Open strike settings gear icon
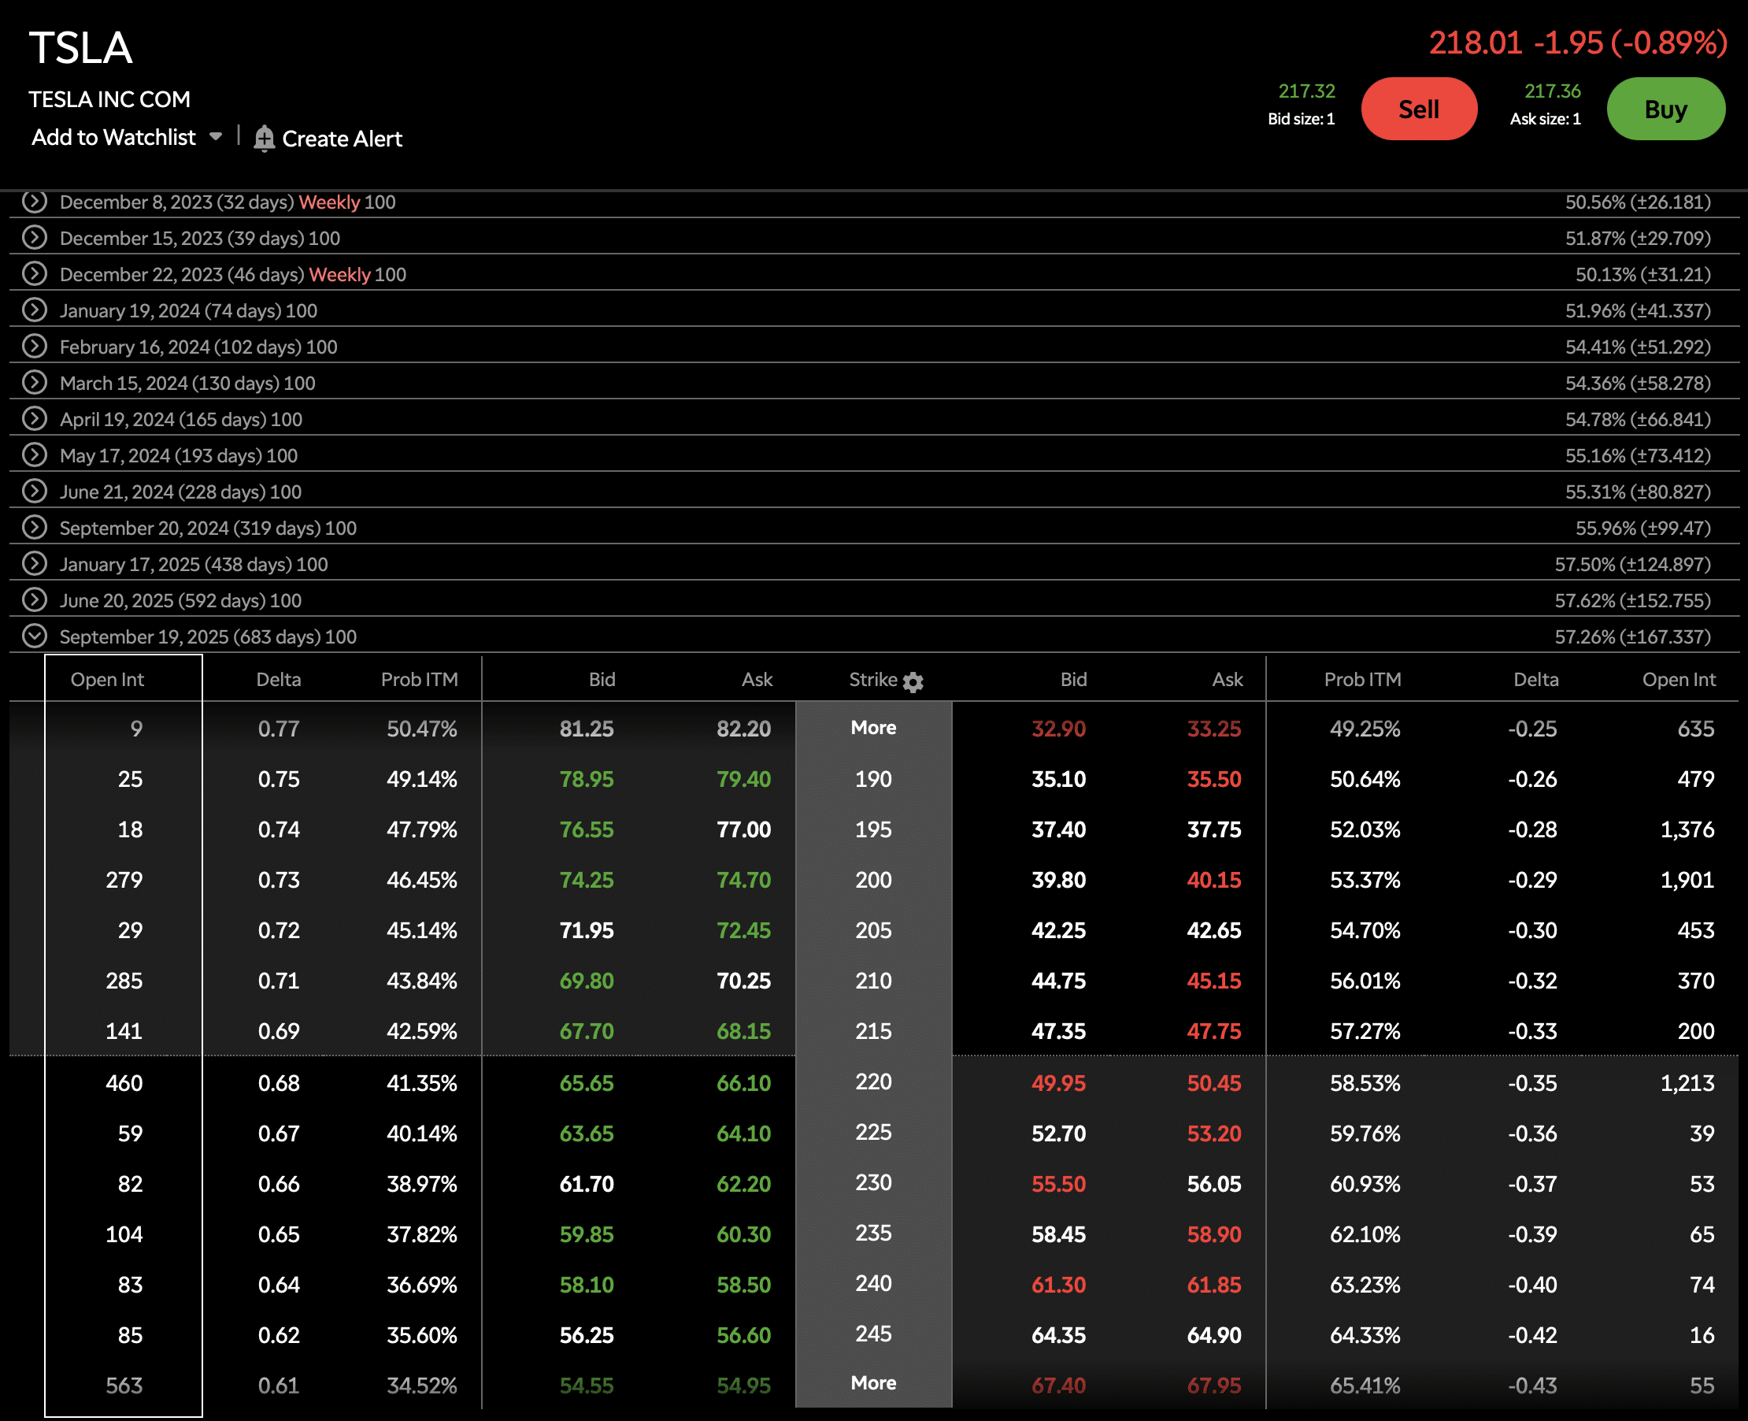This screenshot has width=1748, height=1421. [913, 681]
